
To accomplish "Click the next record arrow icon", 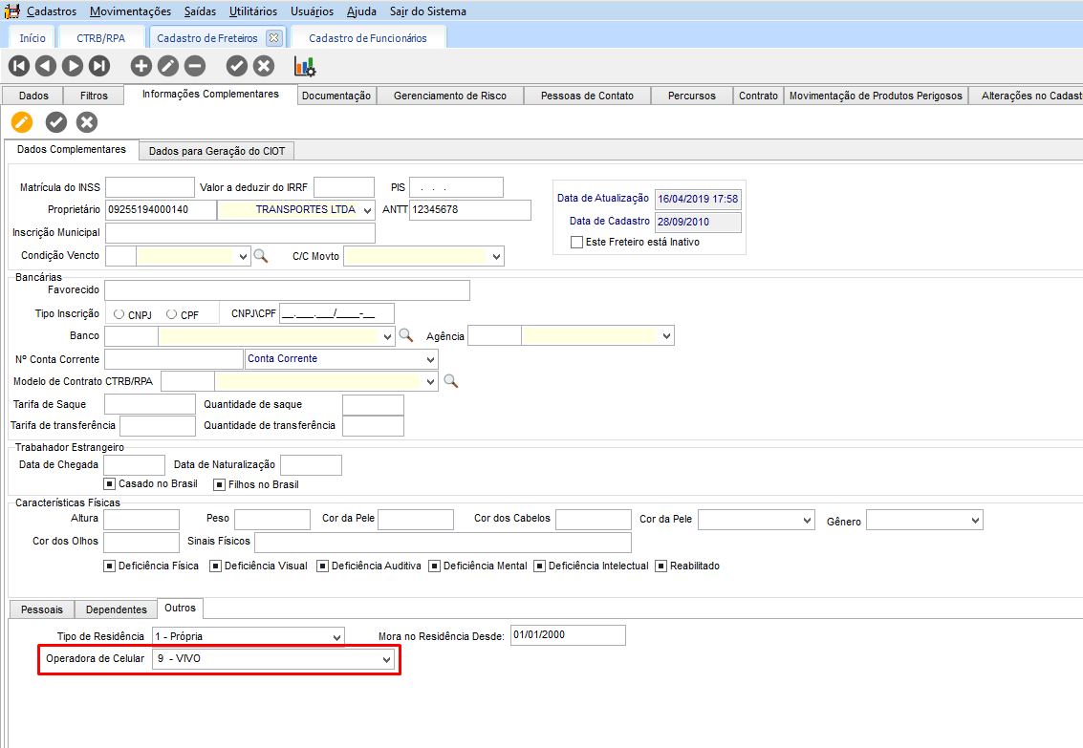I will pyautogui.click(x=73, y=66).
